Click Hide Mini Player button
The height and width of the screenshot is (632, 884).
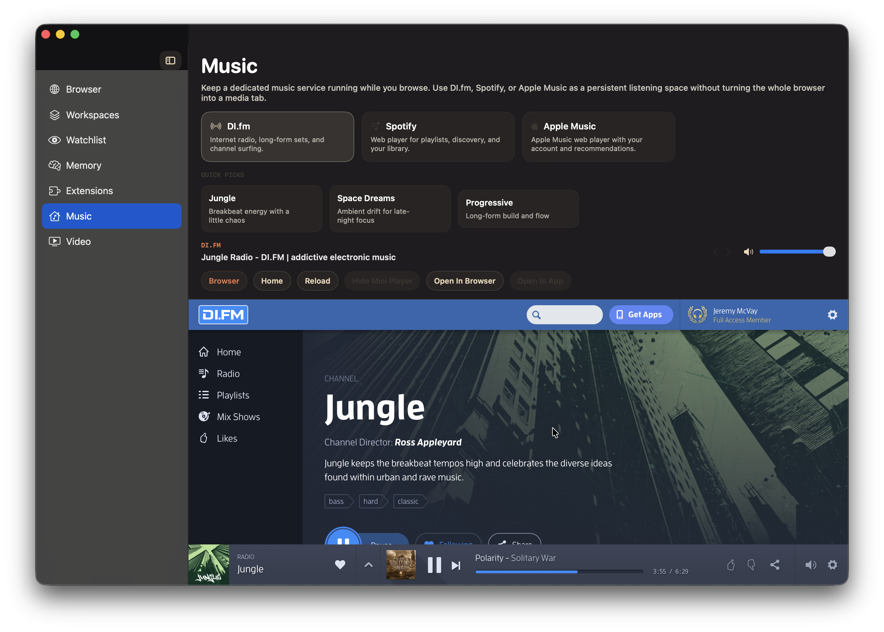coord(382,281)
